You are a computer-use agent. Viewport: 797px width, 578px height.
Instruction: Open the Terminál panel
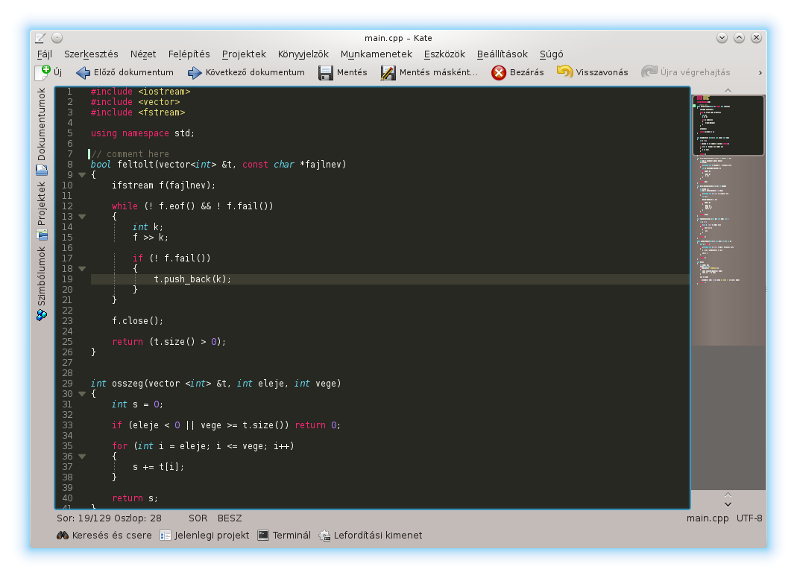tap(284, 535)
